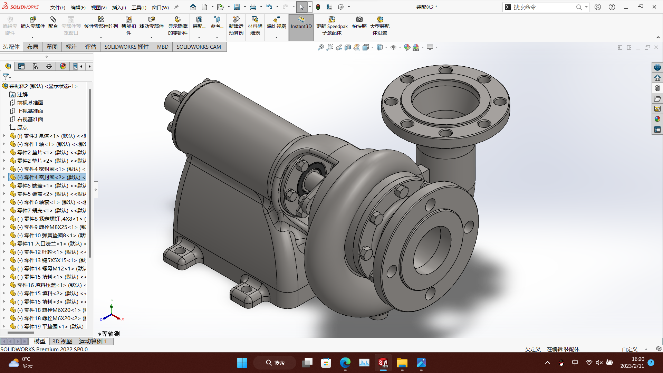Viewport: 663px width, 373px height.
Task: Take a snapshot with 拍快照
Action: click(x=359, y=22)
